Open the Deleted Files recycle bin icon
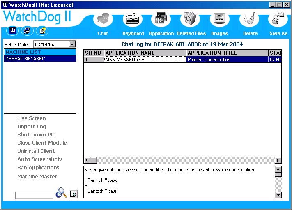This screenshot has width=292, height=210. (190, 18)
